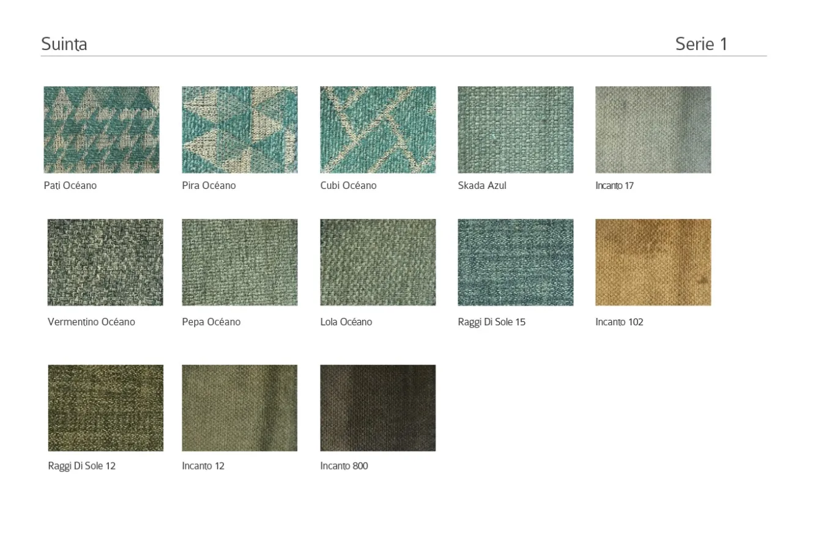Image resolution: width=832 pixels, height=535 pixels.
Task: Click the Lola Océano fabric swatch
Action: [x=378, y=262]
